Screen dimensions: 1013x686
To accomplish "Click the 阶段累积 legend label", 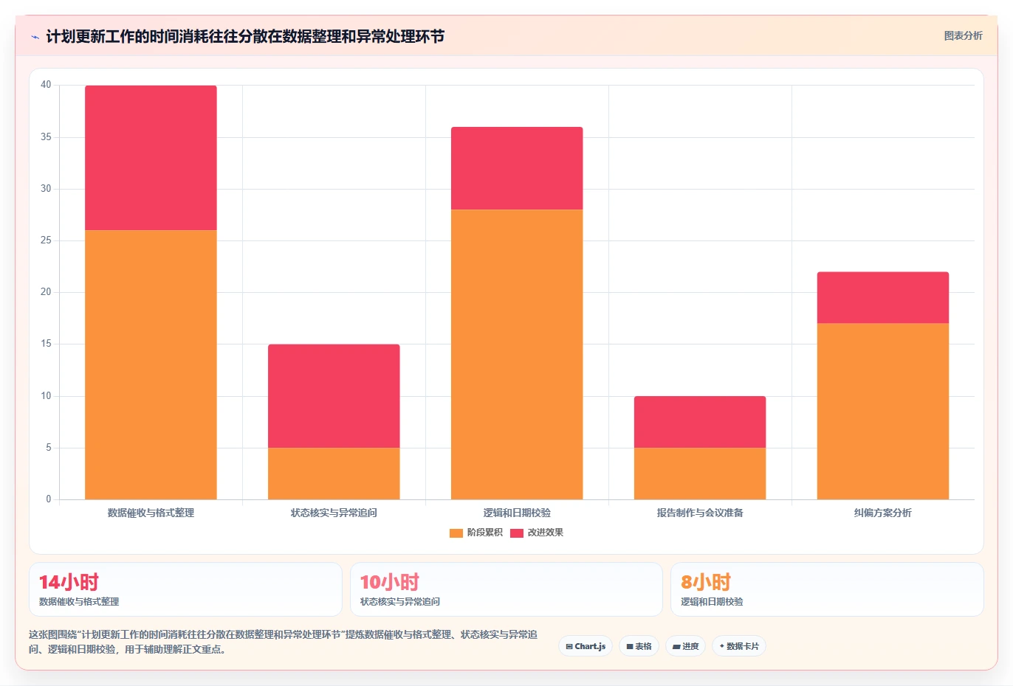I will tap(484, 533).
